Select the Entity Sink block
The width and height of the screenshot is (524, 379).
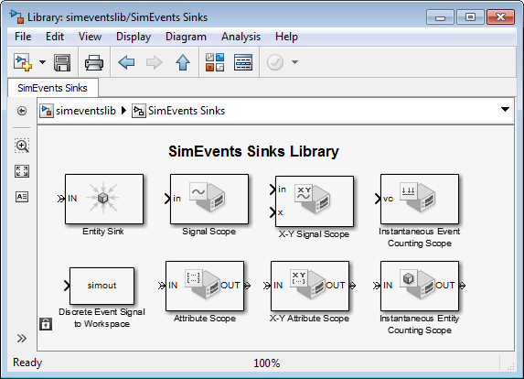click(104, 199)
